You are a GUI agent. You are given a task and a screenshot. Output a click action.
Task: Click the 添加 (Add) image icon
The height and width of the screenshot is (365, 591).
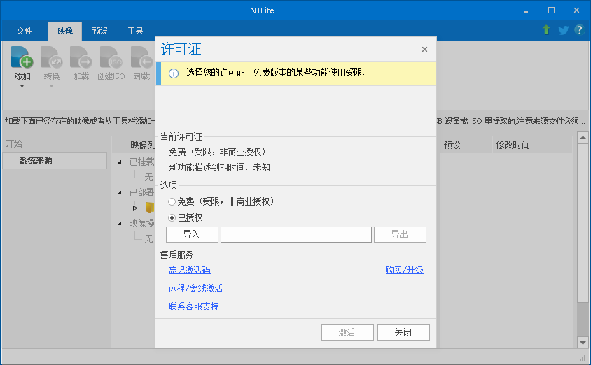pyautogui.click(x=22, y=57)
